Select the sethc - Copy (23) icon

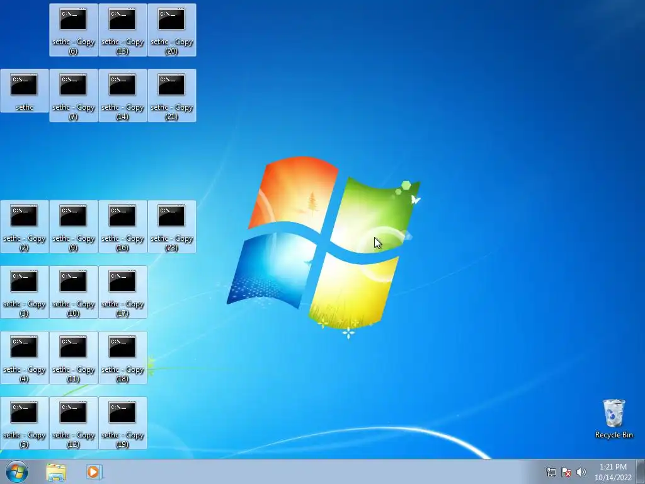(x=171, y=227)
